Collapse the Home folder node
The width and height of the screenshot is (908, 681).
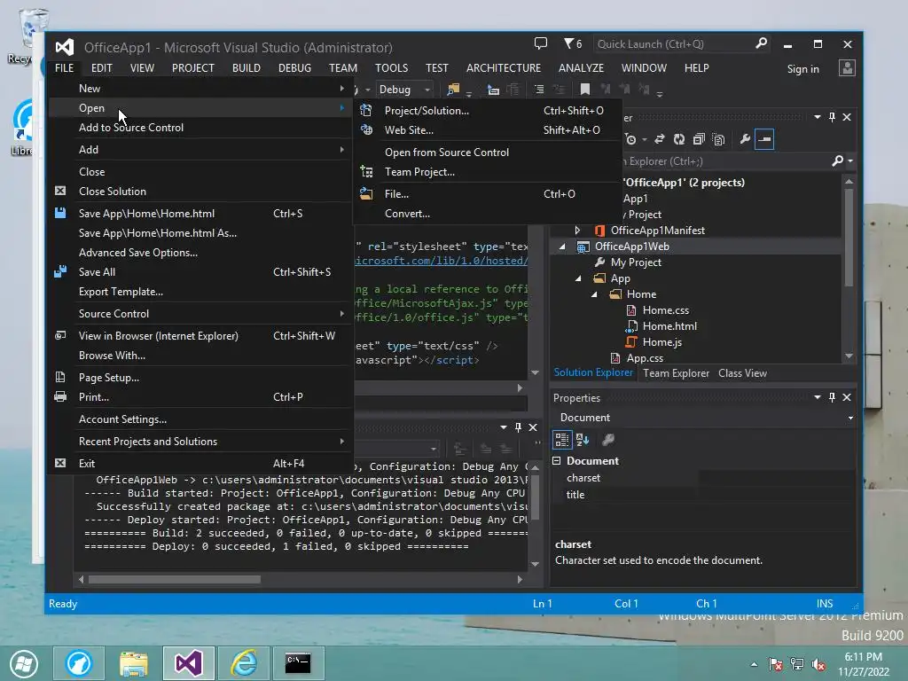click(x=594, y=294)
